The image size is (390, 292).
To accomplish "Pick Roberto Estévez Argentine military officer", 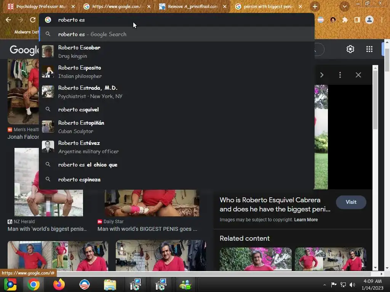I will 177,147.
